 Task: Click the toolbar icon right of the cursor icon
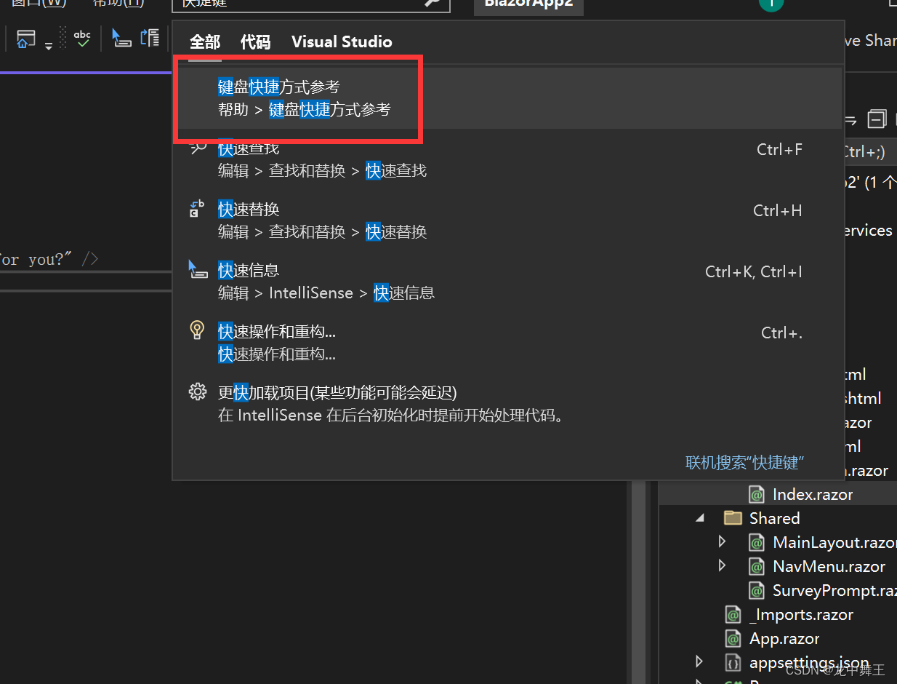click(x=150, y=39)
